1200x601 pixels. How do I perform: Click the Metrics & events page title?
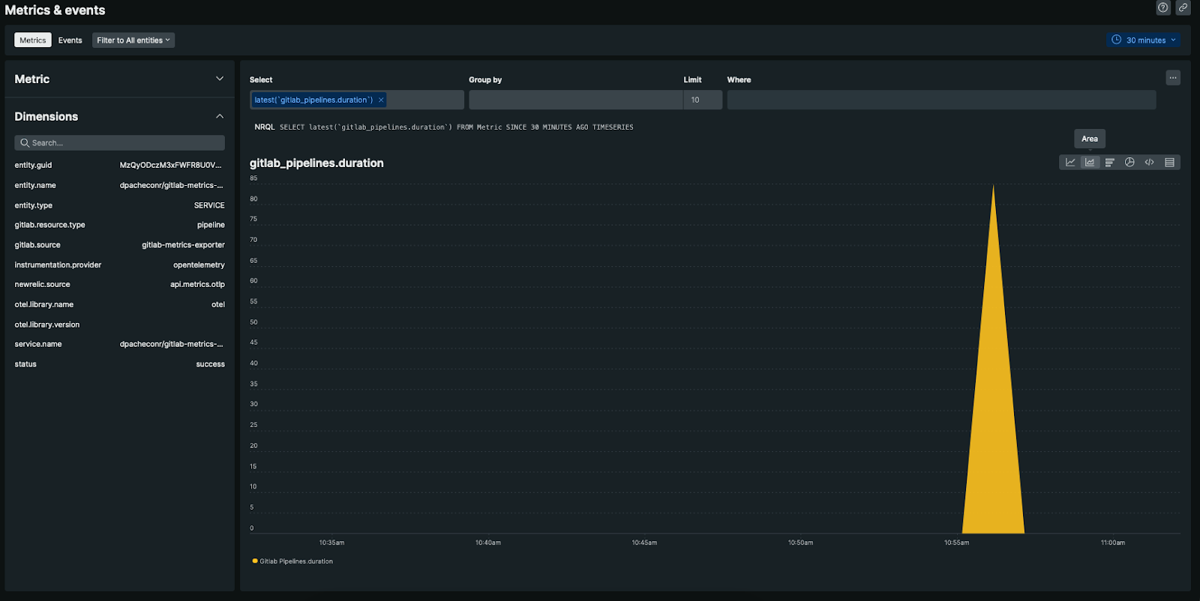55,10
